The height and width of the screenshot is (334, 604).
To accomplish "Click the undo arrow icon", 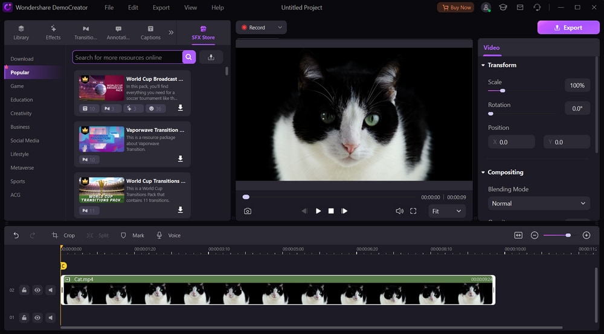I will tap(16, 236).
